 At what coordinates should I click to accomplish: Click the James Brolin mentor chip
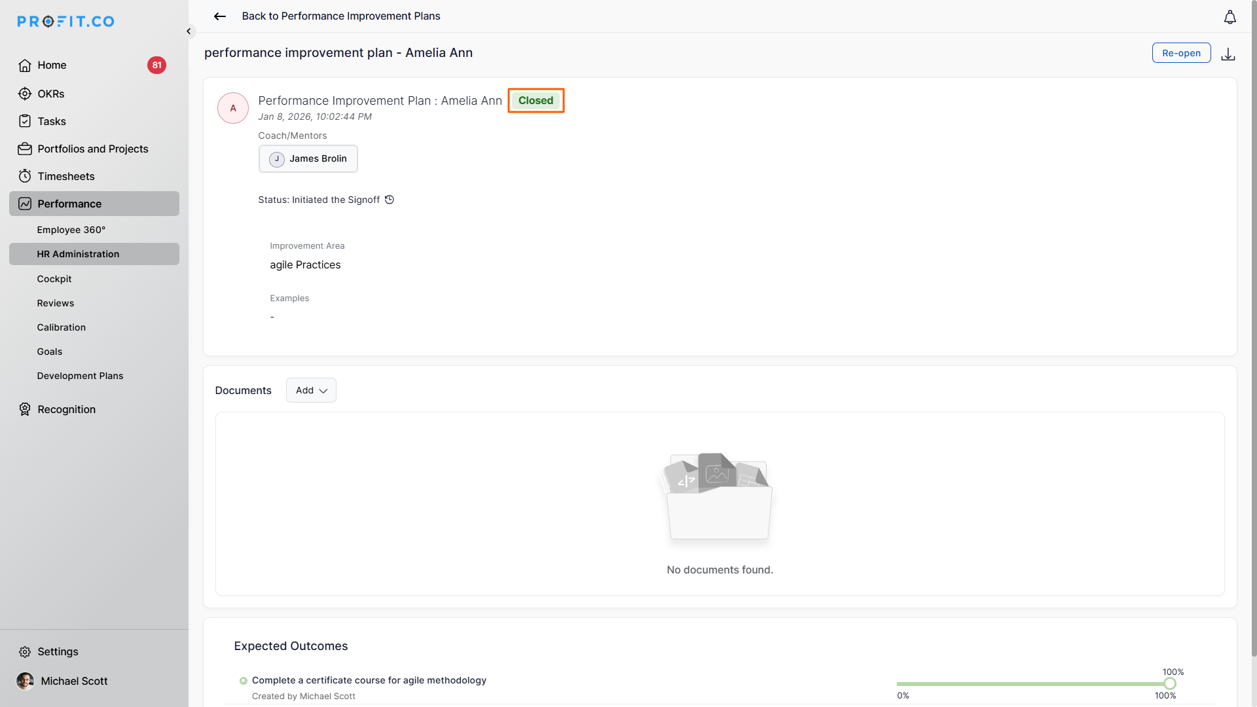pos(308,159)
